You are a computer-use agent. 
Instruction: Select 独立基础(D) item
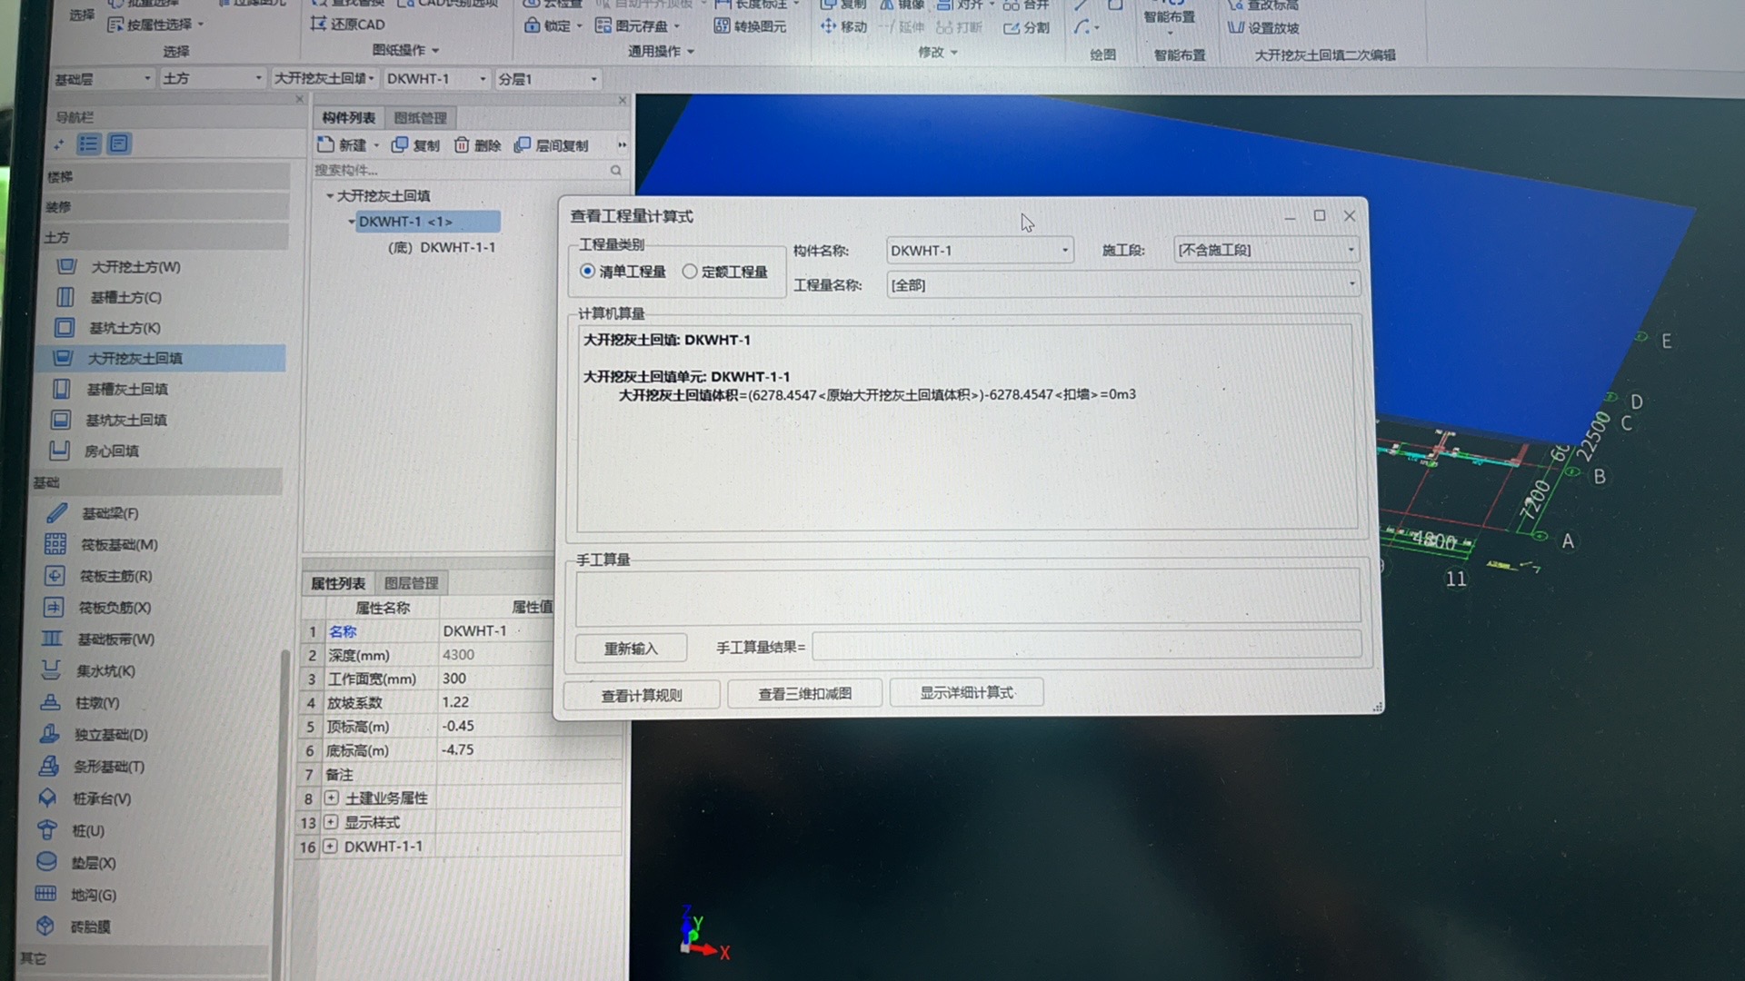pos(111,735)
